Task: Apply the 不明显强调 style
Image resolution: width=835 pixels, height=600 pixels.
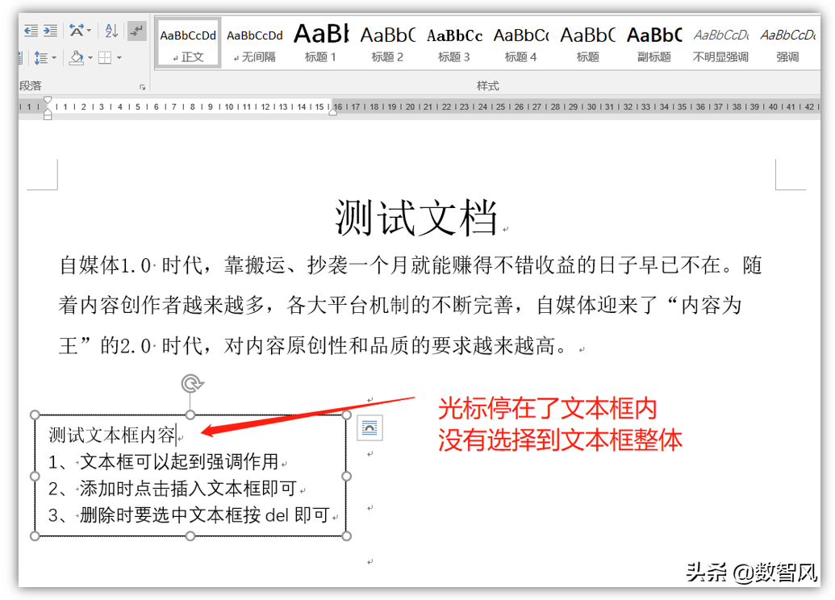Action: pyautogui.click(x=720, y=43)
